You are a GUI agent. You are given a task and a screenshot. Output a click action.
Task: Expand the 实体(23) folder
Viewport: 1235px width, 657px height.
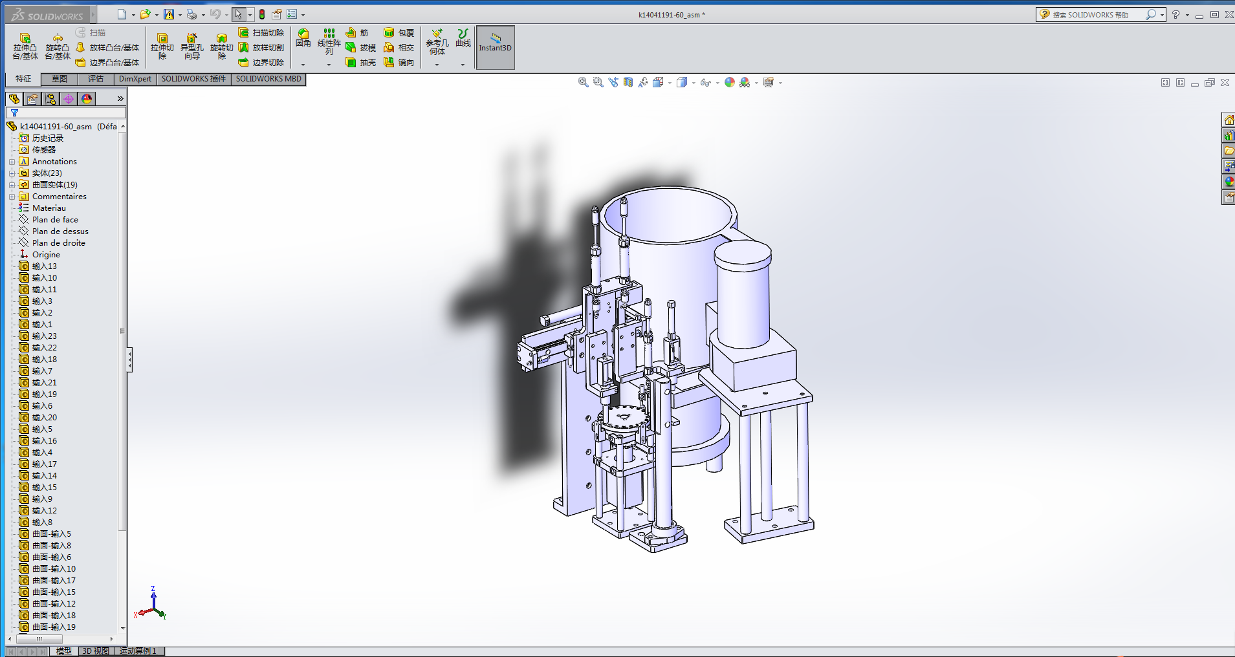[x=12, y=173]
